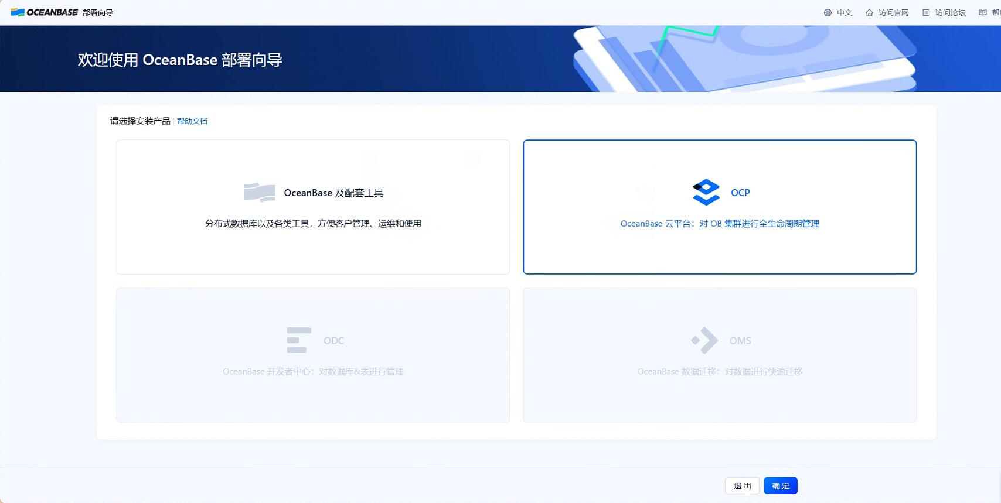Select the OceanBase 及配套工具 card title
Screen dimensions: 1001x503
pos(333,193)
